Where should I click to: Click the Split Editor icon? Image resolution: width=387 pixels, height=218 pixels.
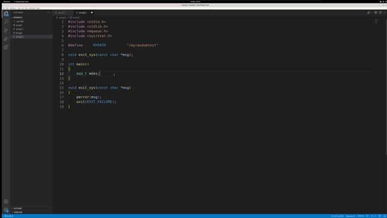pyautogui.click(x=380, y=12)
